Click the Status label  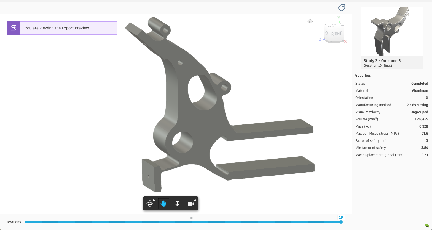point(360,84)
